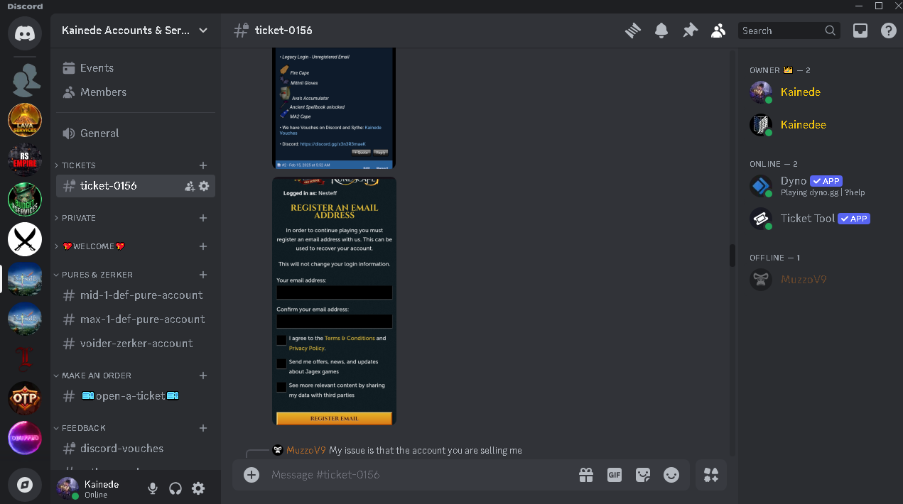
Task: Open the forum post screenshot thumbnail
Action: (x=334, y=109)
